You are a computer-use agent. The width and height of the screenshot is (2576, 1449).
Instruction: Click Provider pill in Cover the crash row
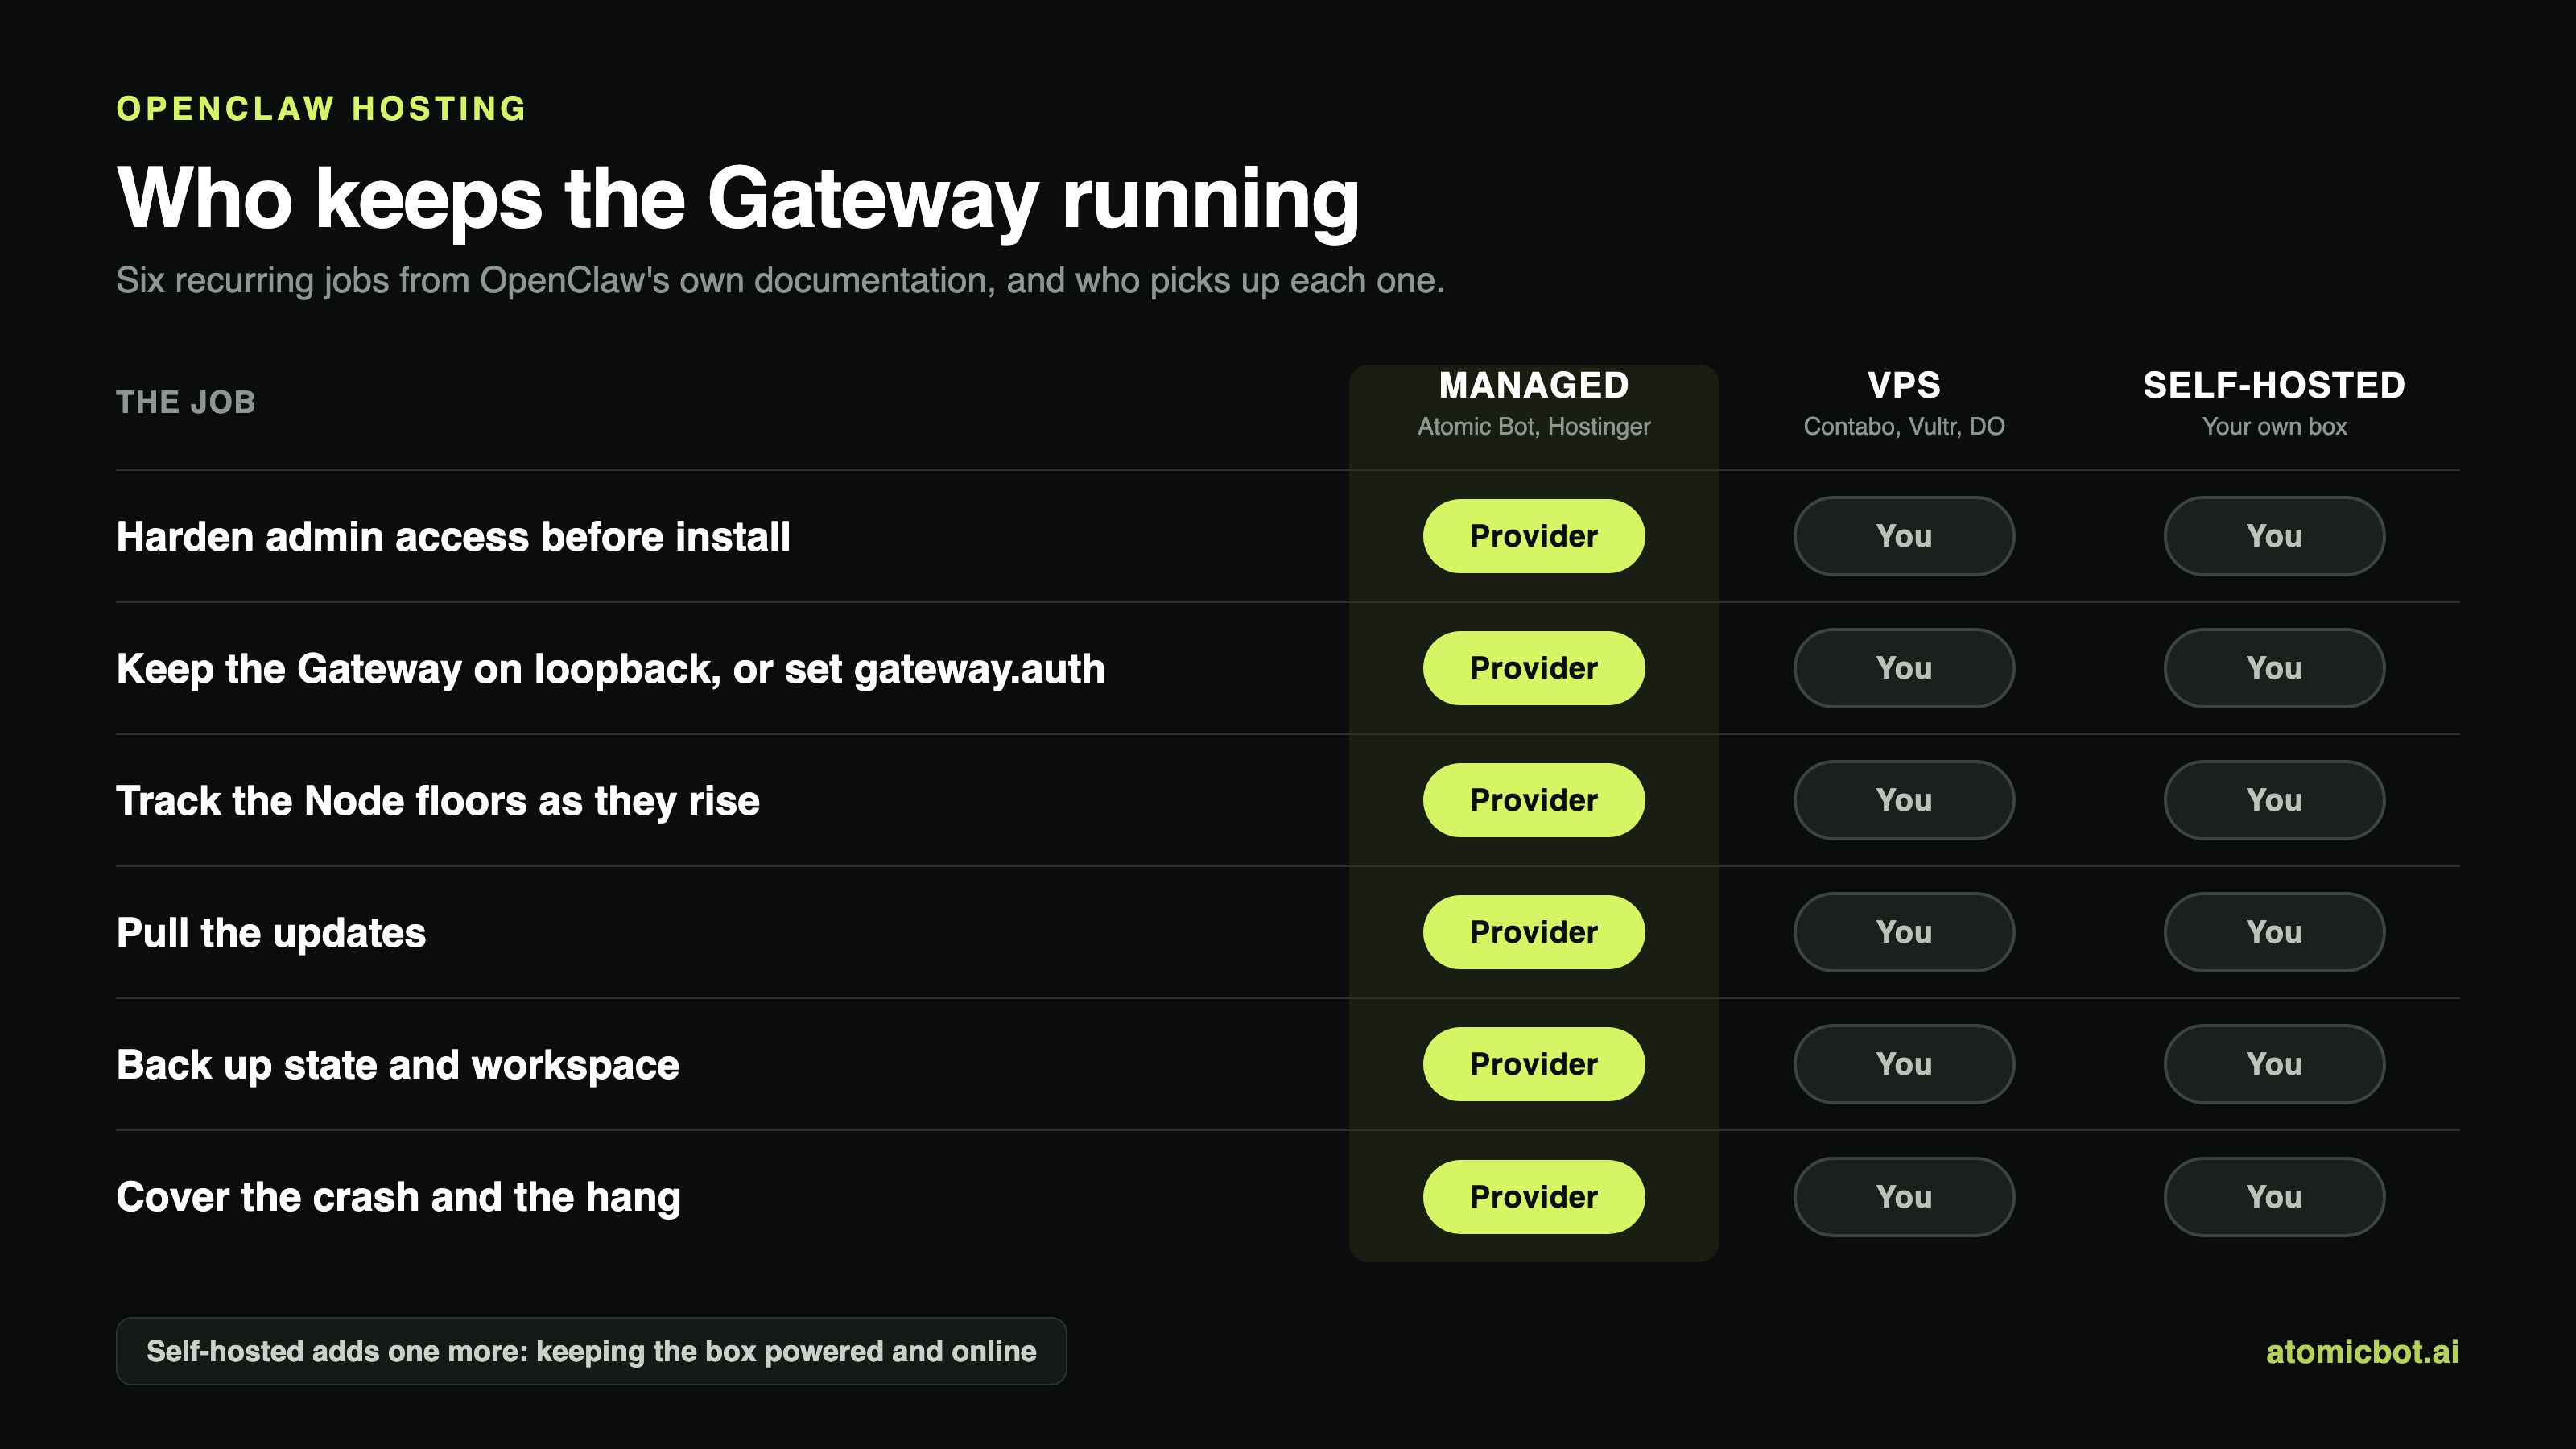(x=1534, y=1197)
